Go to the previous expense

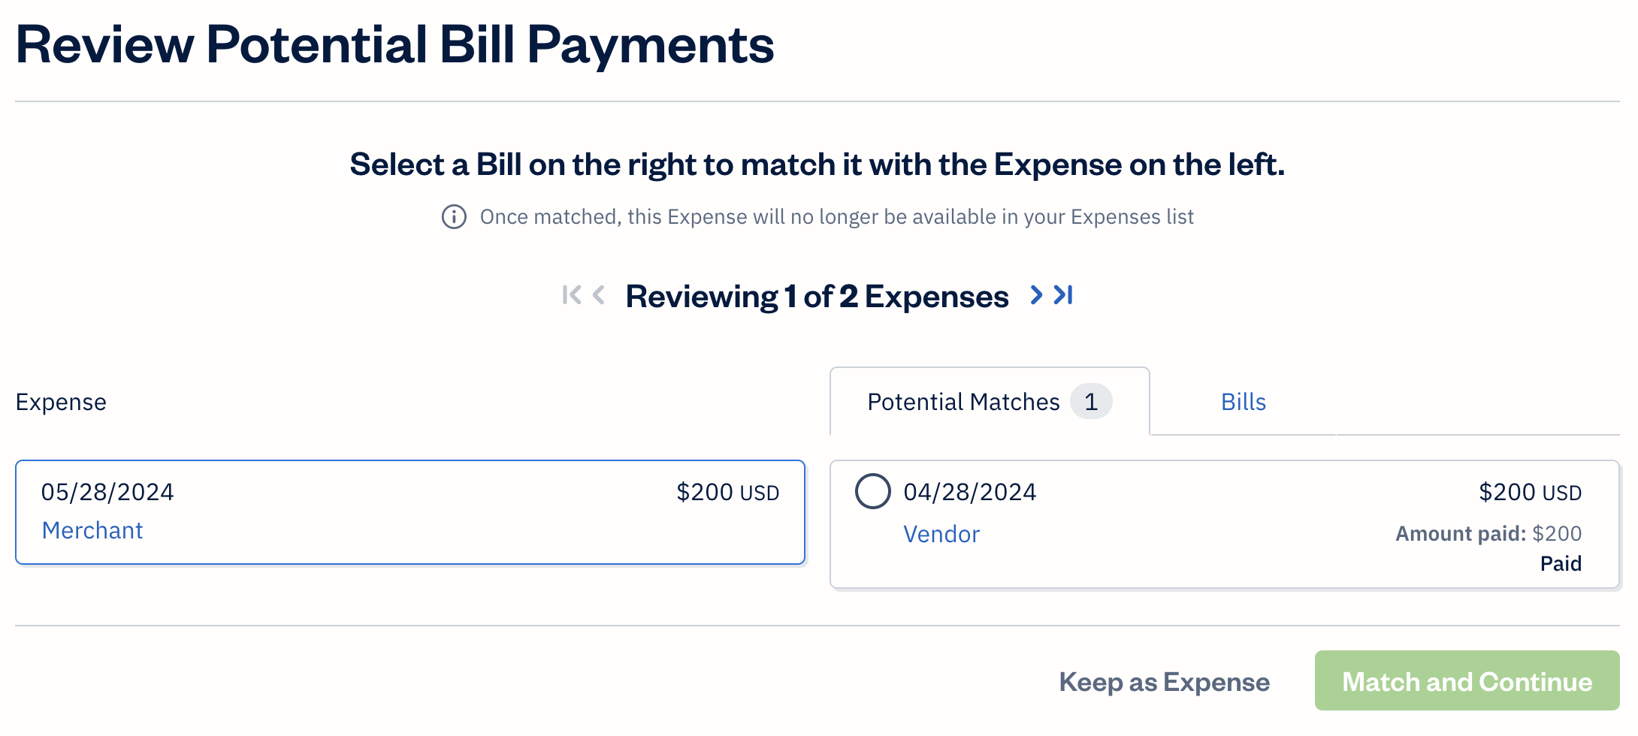[x=599, y=295]
